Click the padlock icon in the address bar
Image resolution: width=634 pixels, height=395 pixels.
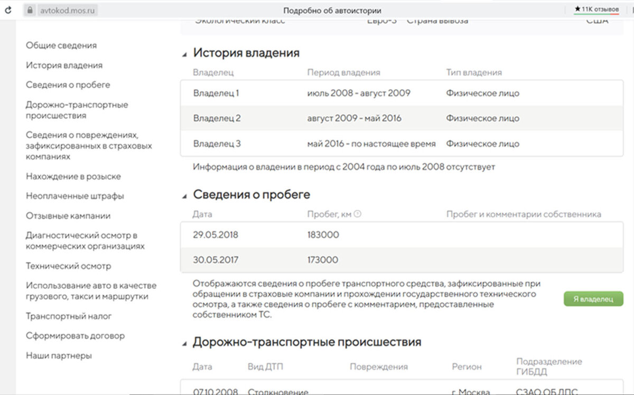[x=31, y=9]
